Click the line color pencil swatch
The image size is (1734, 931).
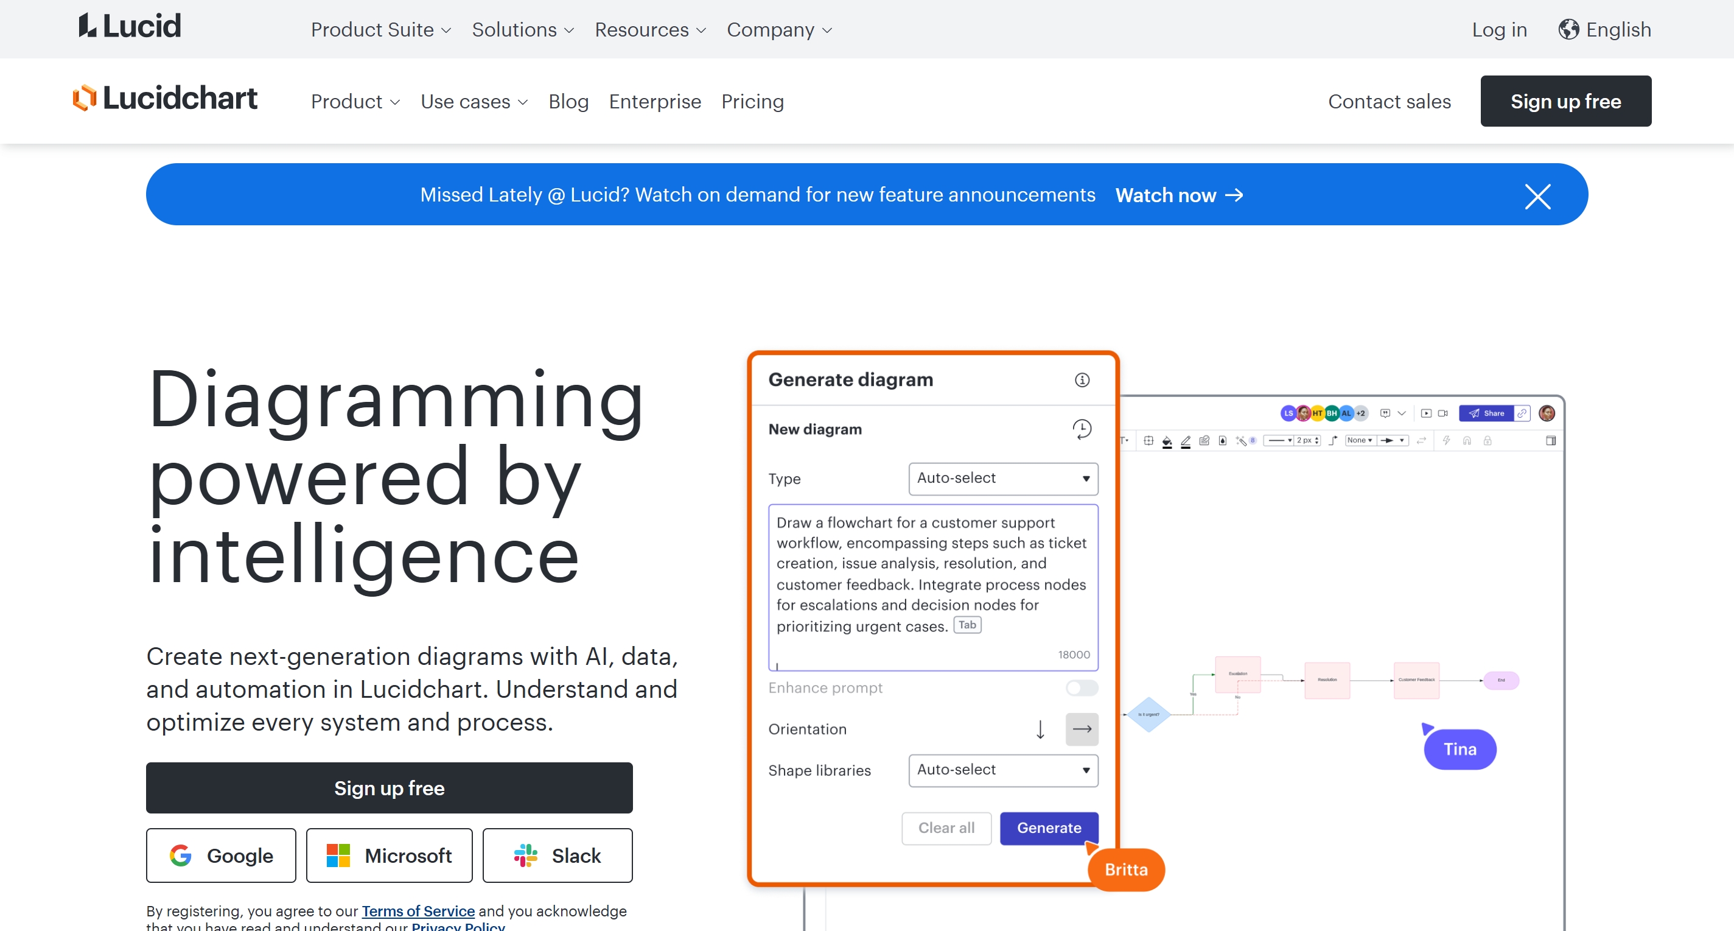(x=1186, y=441)
